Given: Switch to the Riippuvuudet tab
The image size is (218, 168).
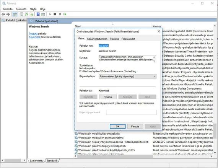Looking at the screenshot, I should point(128,39).
